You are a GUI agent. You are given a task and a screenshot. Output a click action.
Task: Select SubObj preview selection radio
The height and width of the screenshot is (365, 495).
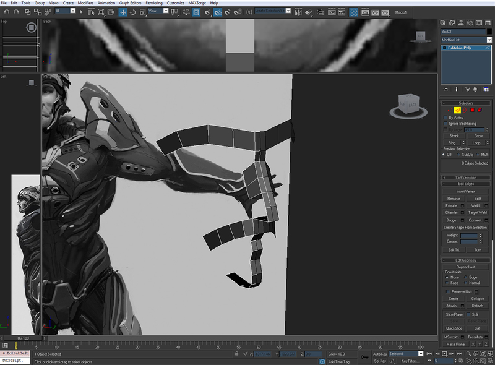click(458, 155)
